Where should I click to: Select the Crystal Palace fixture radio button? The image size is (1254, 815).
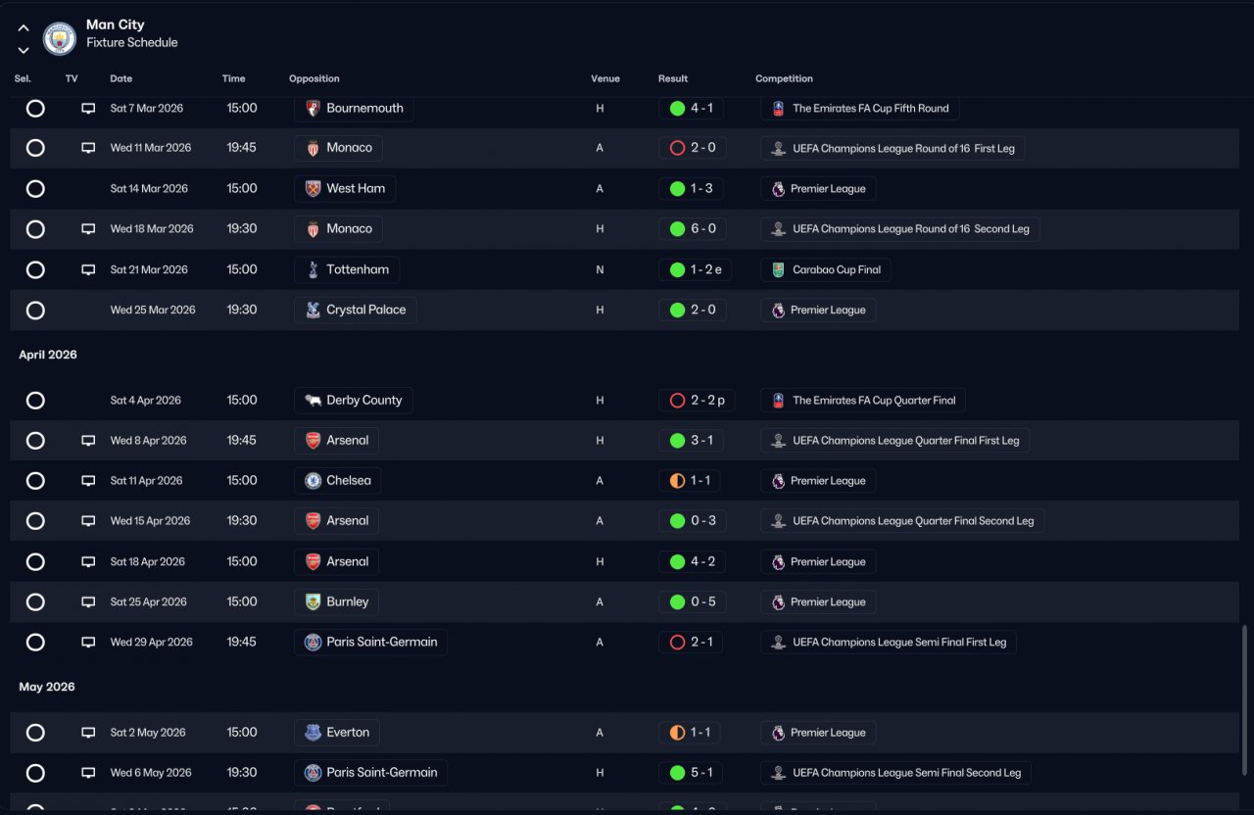[35, 311]
